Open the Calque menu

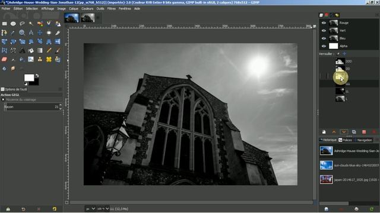pos(74,8)
